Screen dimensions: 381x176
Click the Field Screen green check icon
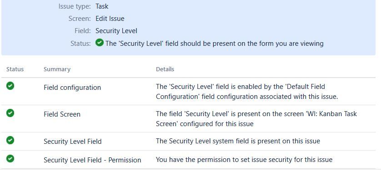[x=10, y=113]
